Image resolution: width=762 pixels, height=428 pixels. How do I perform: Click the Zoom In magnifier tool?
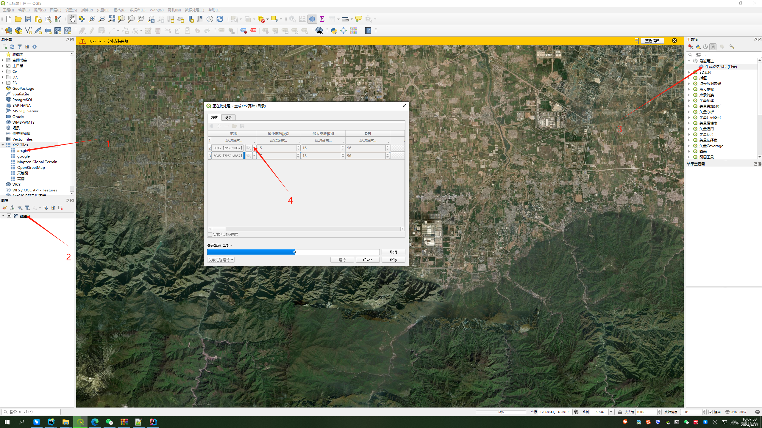click(92, 19)
